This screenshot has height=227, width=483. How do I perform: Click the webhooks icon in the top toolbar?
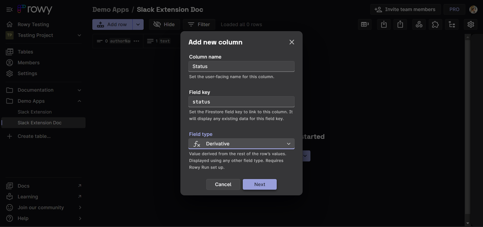tap(419, 24)
